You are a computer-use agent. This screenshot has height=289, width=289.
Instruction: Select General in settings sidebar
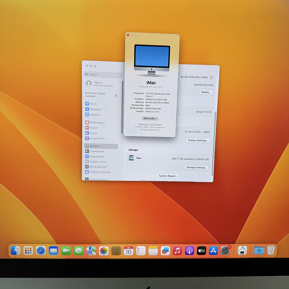coord(101,146)
